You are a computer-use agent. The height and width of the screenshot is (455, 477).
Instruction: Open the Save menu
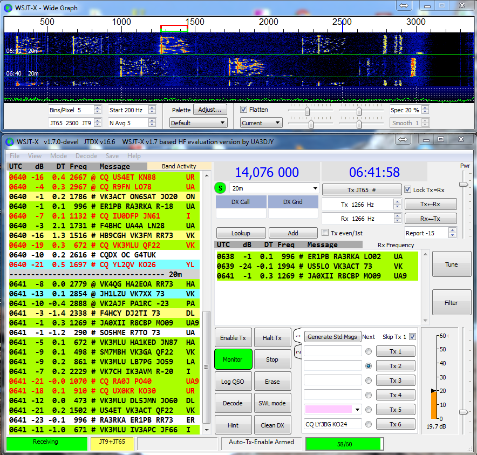click(x=112, y=156)
